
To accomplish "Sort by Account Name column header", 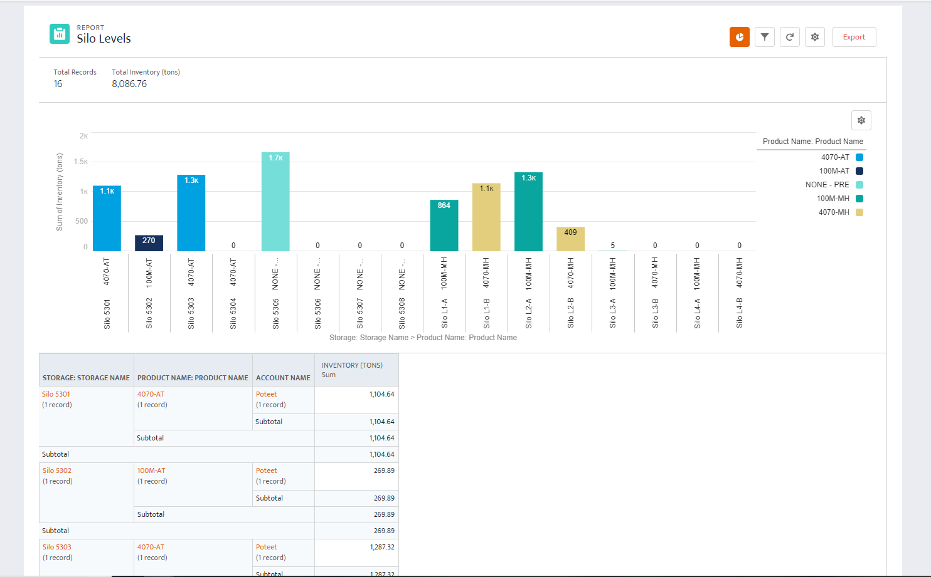I will point(283,378).
